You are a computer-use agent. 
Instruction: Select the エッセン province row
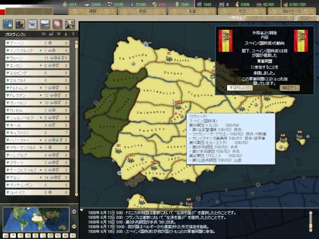[37, 65]
